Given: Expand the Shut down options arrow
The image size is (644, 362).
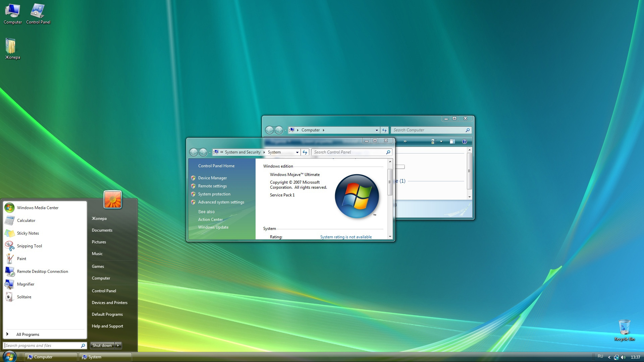Looking at the screenshot, I should click(118, 346).
